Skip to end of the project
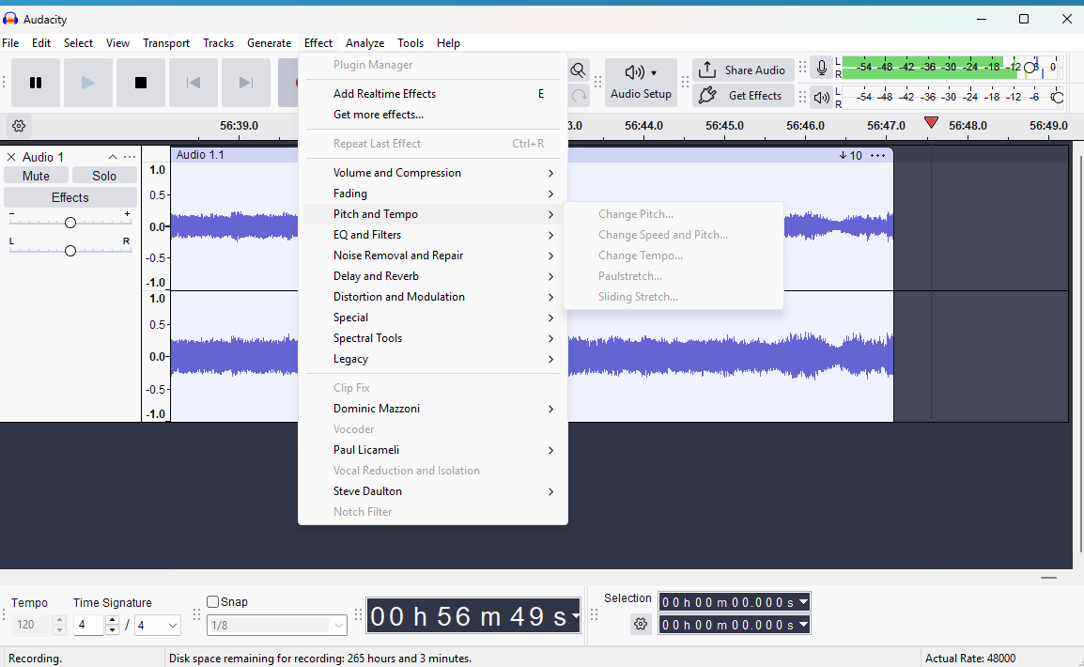 pos(246,83)
